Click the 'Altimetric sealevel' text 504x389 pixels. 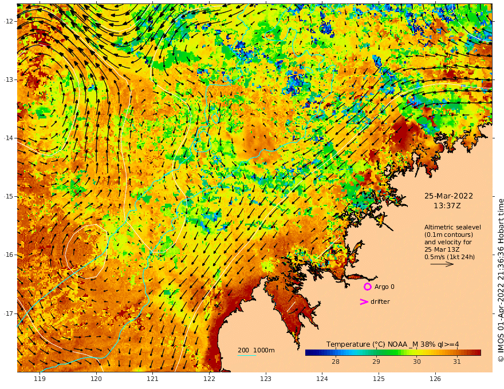coord(452,227)
